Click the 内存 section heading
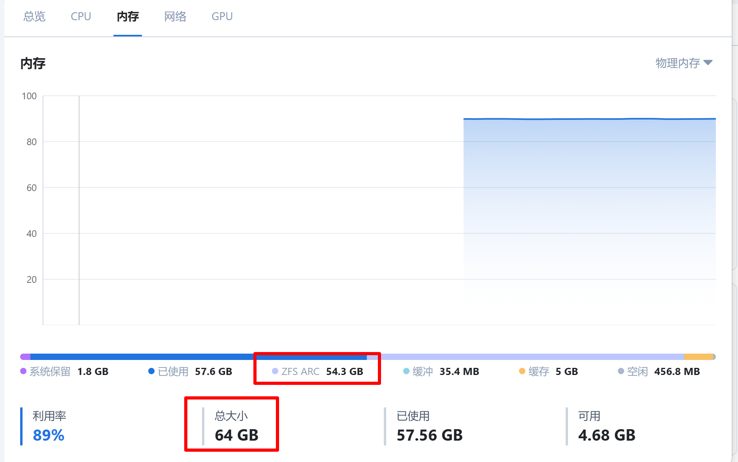738x462 pixels. click(33, 63)
